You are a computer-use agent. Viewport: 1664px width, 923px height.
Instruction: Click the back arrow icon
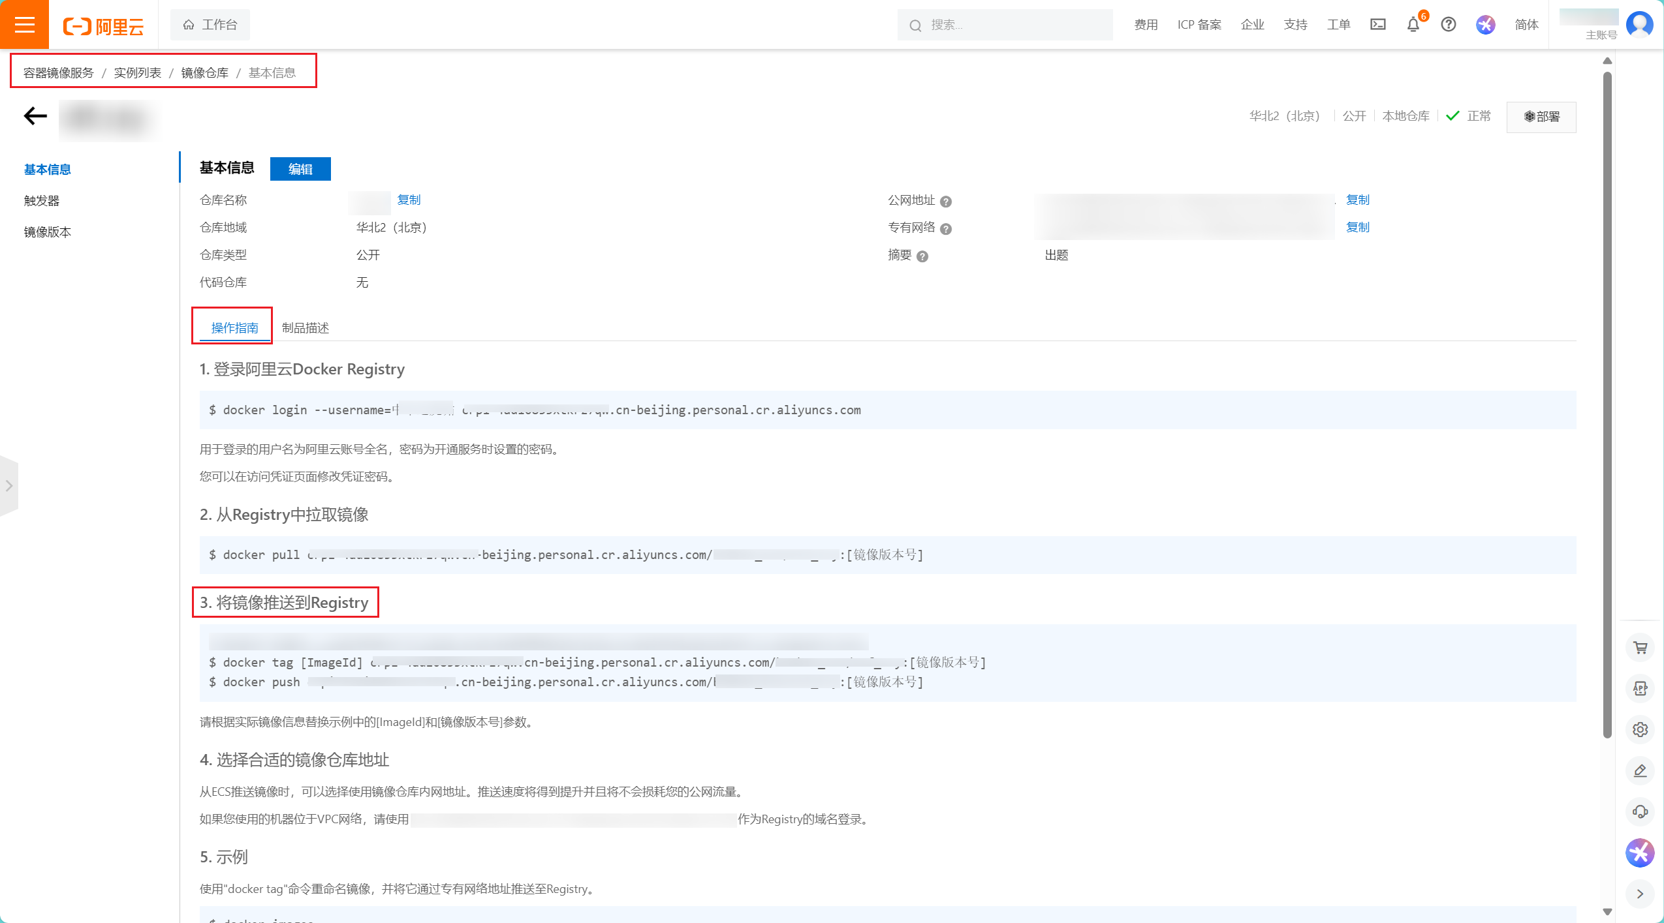(x=35, y=116)
